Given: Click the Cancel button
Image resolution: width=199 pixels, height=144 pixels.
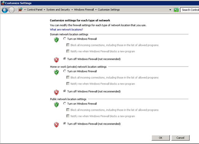Looking at the screenshot, I should pyautogui.click(x=180, y=138).
